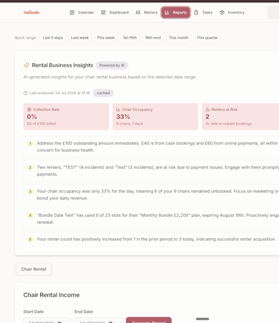Pick This month quick range
279x323 pixels.
point(179,37)
